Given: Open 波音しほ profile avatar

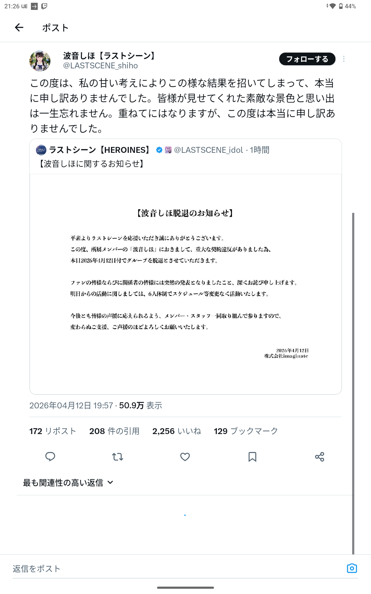Looking at the screenshot, I should 40,61.
